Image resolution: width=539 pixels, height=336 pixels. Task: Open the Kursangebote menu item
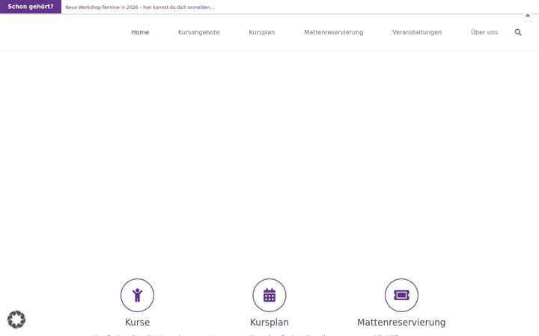click(198, 32)
